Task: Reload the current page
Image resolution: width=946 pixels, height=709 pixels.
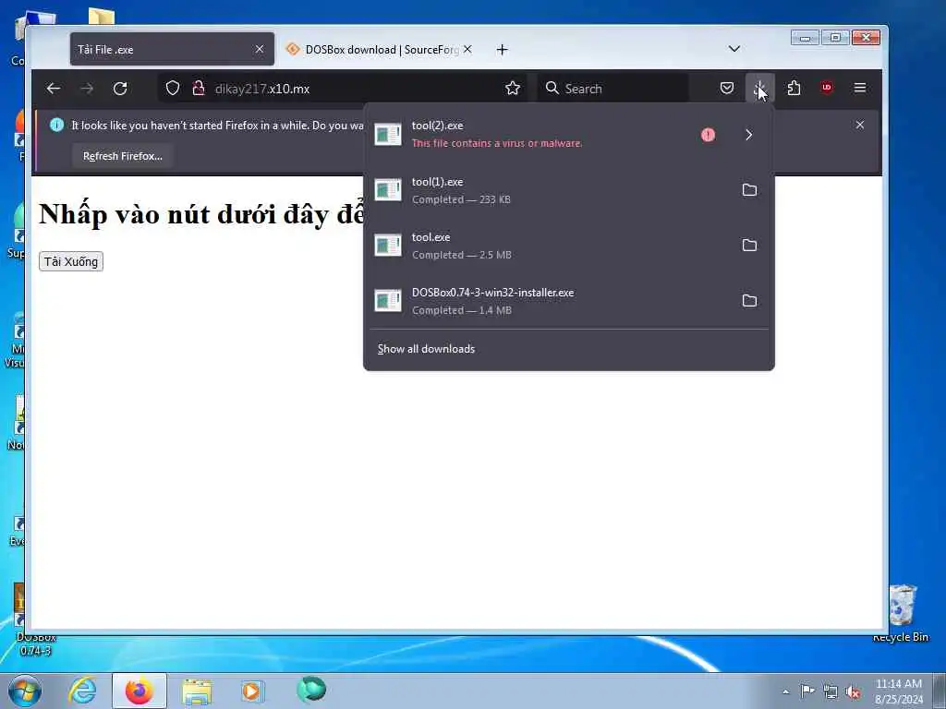Action: [x=120, y=89]
